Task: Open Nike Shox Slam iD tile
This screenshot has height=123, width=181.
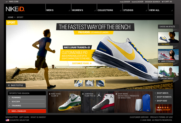Action: [x=64, y=102]
